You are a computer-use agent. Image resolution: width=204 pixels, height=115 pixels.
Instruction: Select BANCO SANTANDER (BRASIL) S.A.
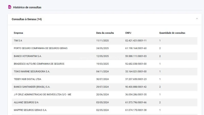(32, 87)
